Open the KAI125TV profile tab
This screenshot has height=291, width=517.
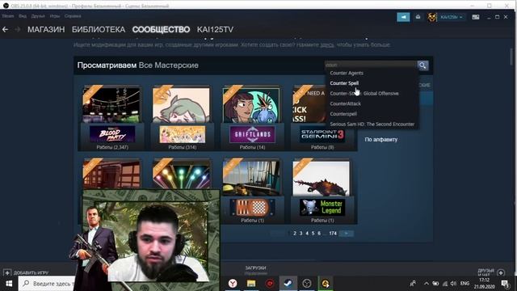(215, 29)
